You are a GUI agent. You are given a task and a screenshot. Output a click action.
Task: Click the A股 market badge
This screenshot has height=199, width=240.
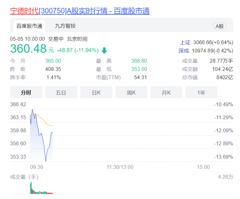219,26
